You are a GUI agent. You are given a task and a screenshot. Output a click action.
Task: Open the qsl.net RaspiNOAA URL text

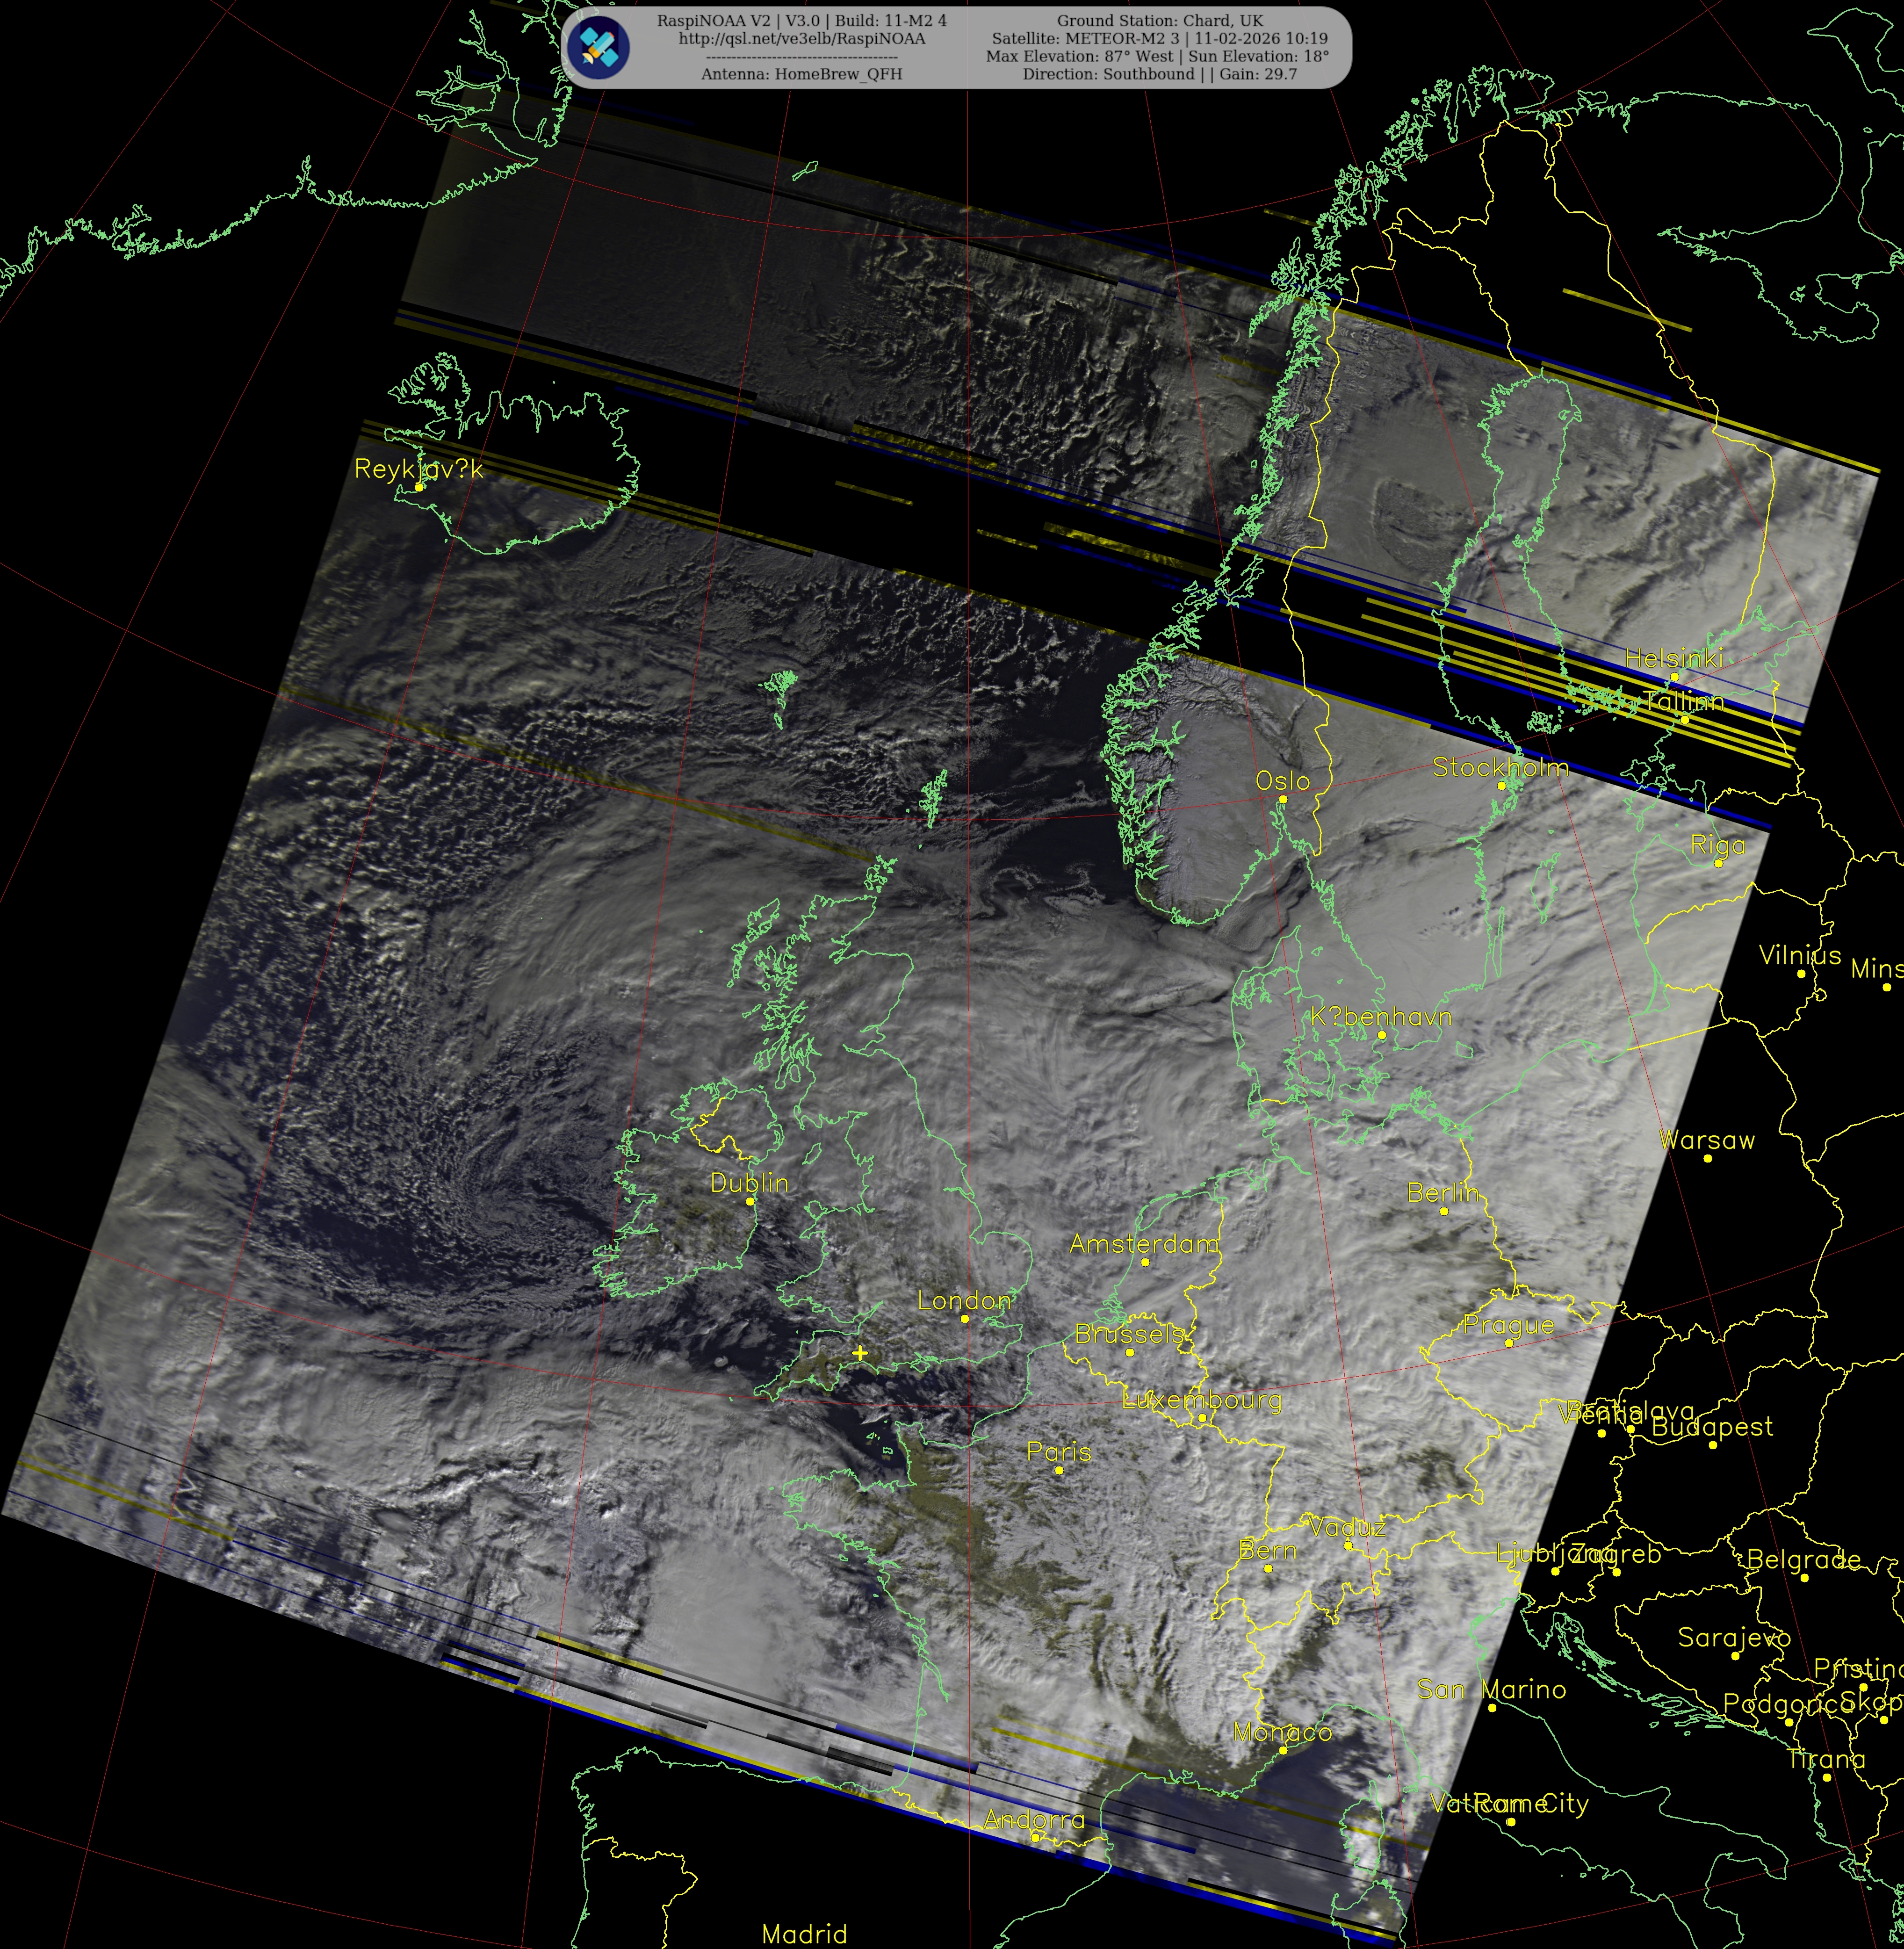click(801, 39)
